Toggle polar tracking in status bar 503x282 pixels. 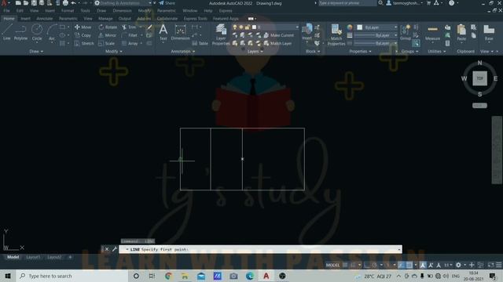tap(374, 265)
